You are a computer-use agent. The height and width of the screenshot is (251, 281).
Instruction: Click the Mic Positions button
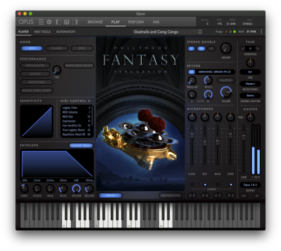(170, 195)
